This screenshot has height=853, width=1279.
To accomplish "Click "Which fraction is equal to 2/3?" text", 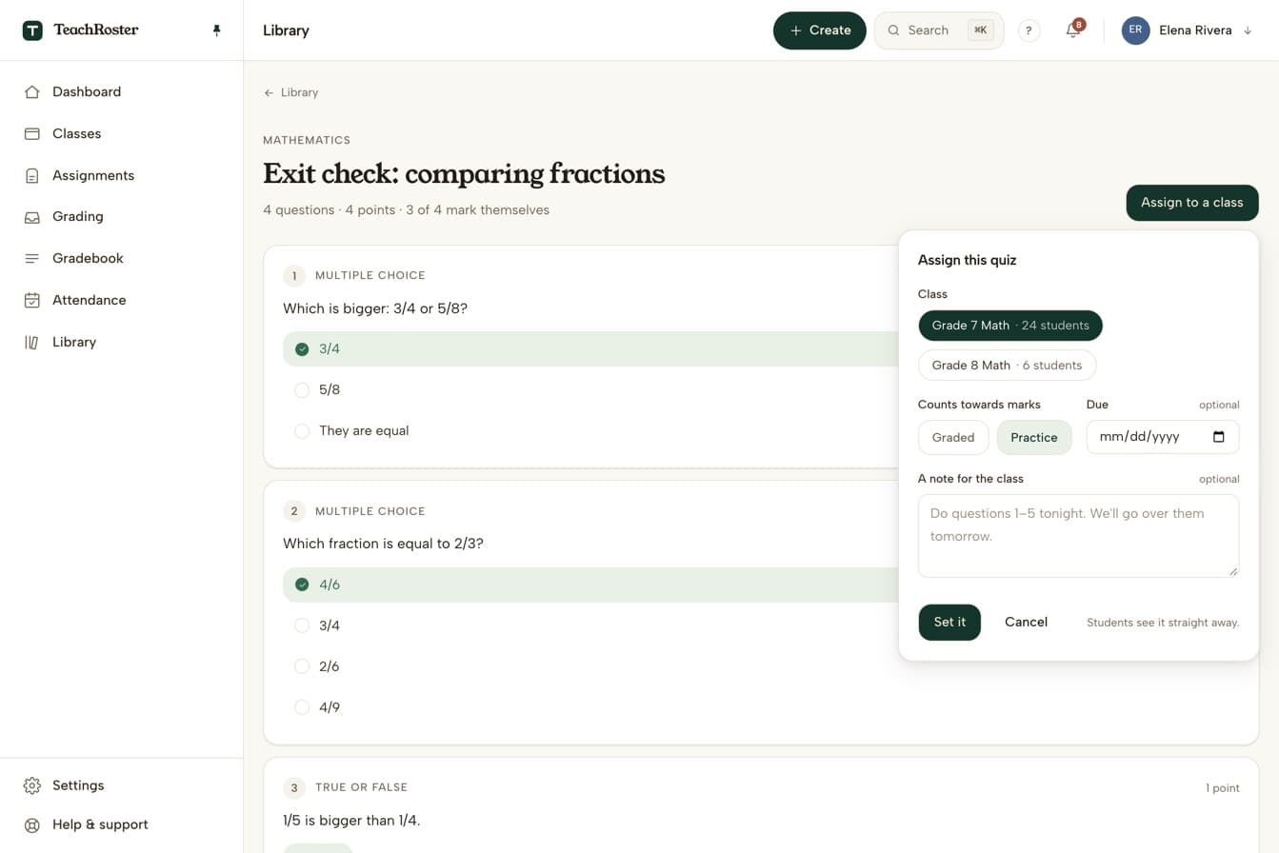I will coord(383,544).
